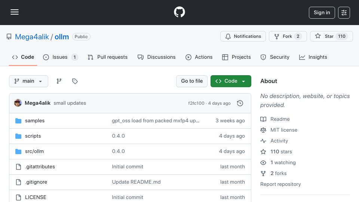Click Issues counter badge 1
Screen dimensions: 359x202
tap(75, 57)
